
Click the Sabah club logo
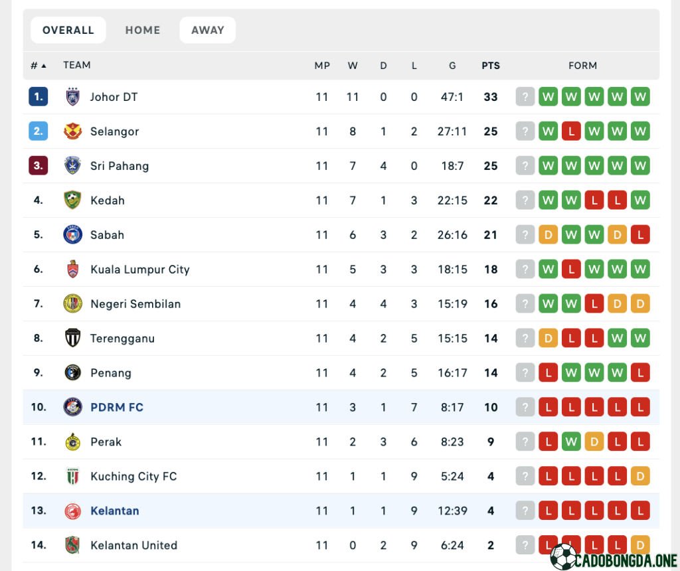pyautogui.click(x=72, y=234)
